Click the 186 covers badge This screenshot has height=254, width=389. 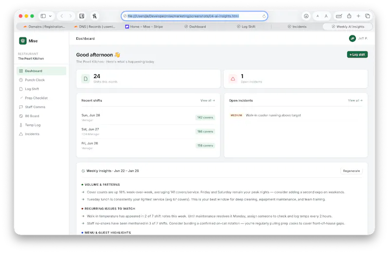(205, 131)
